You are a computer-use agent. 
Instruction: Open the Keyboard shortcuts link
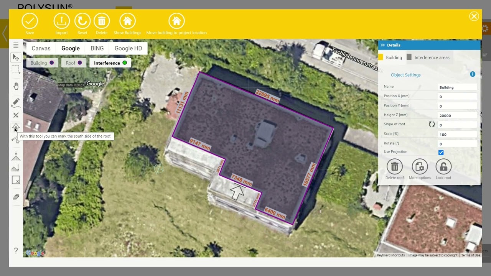click(x=390, y=255)
